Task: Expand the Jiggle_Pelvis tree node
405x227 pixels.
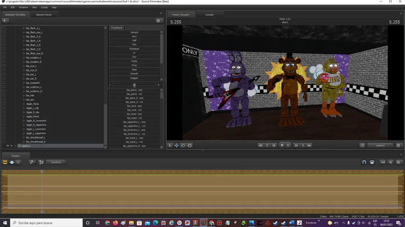Action: [x=24, y=117]
